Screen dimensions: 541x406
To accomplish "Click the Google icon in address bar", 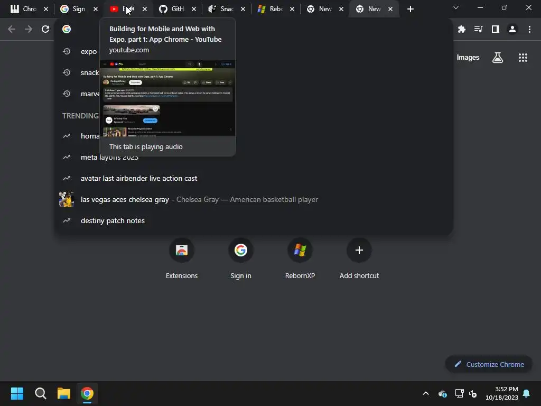I will [67, 29].
